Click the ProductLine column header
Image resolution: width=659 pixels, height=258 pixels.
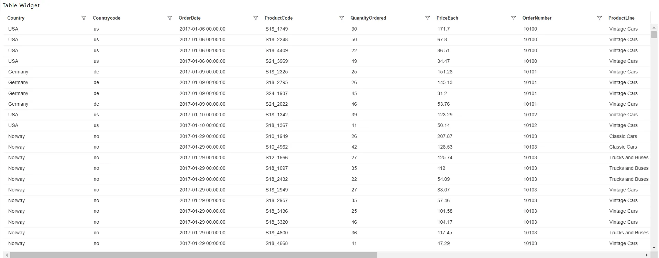pos(621,18)
